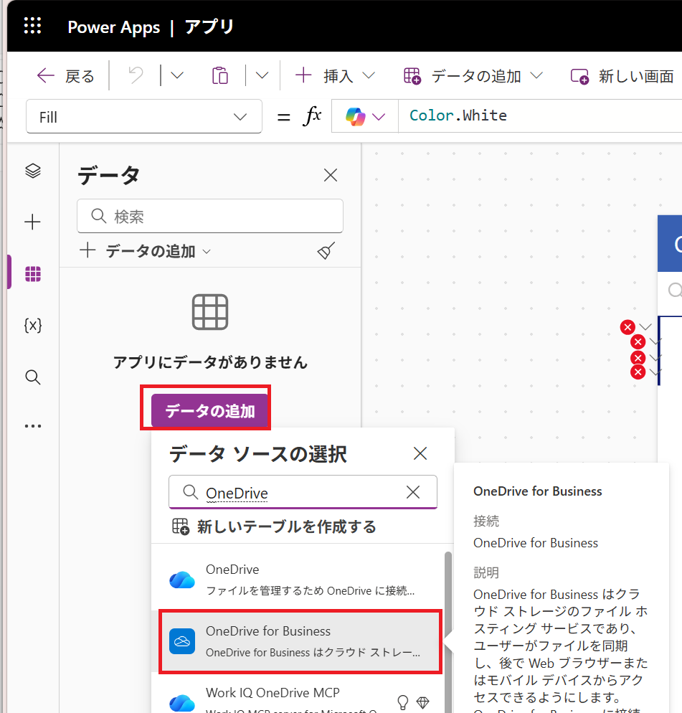Open the Tree view layers icon

[x=33, y=171]
